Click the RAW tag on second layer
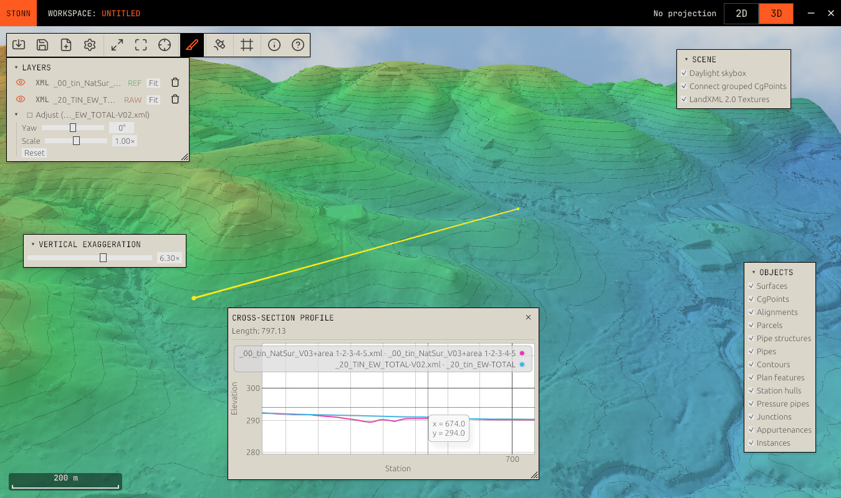The width and height of the screenshot is (841, 498). (x=133, y=100)
